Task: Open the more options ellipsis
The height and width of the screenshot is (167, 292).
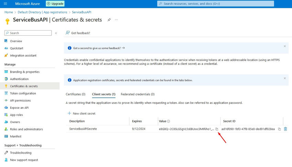Action: pyautogui.click(x=116, y=20)
